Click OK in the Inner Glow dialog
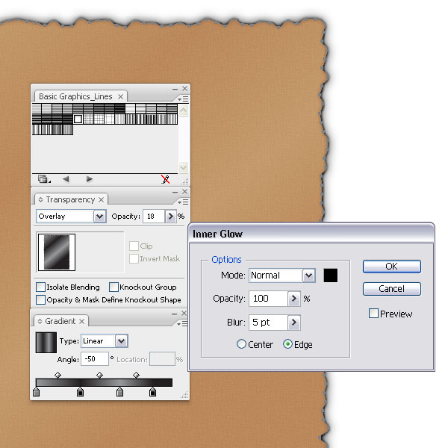The image size is (448, 448). (x=392, y=267)
